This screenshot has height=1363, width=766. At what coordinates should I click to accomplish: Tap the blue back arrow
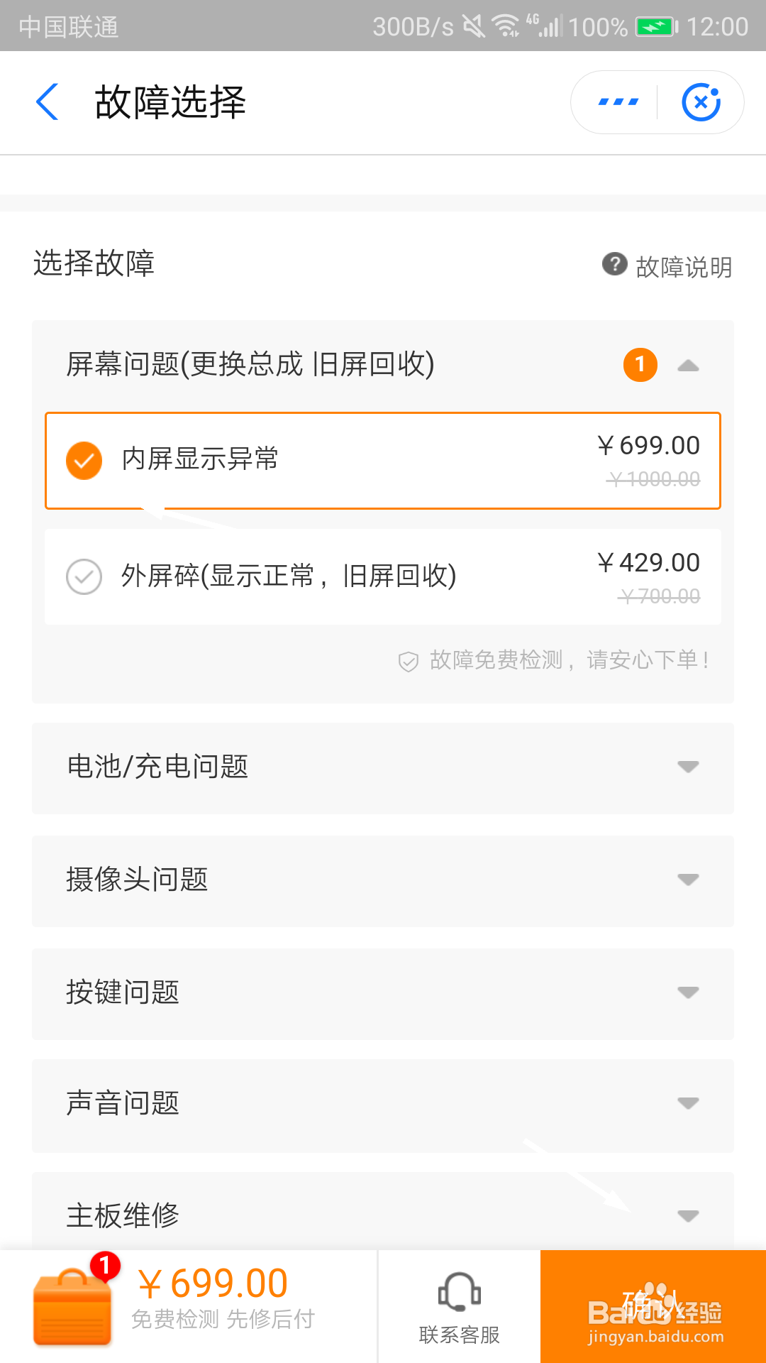[47, 102]
